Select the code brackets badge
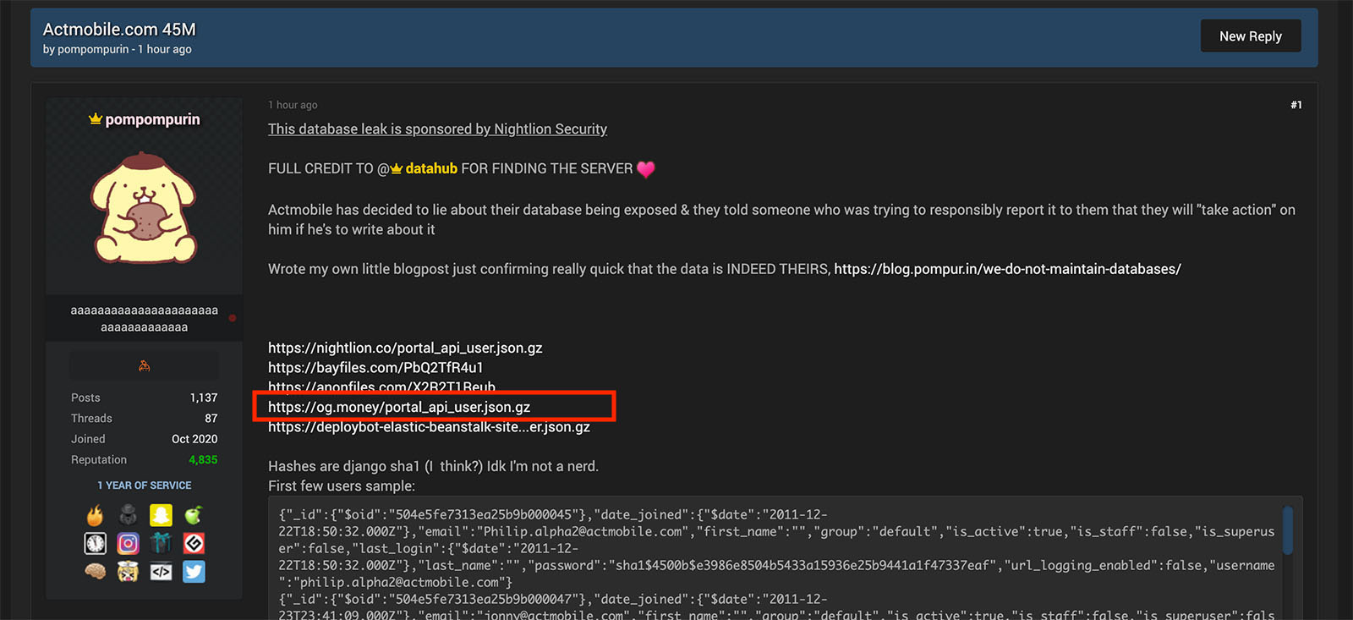Image resolution: width=1353 pixels, height=620 pixels. pos(161,572)
